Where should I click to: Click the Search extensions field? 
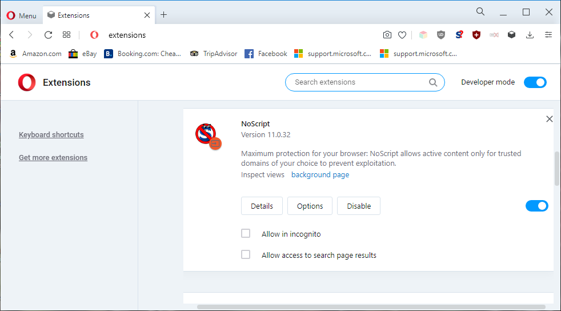pyautogui.click(x=360, y=82)
